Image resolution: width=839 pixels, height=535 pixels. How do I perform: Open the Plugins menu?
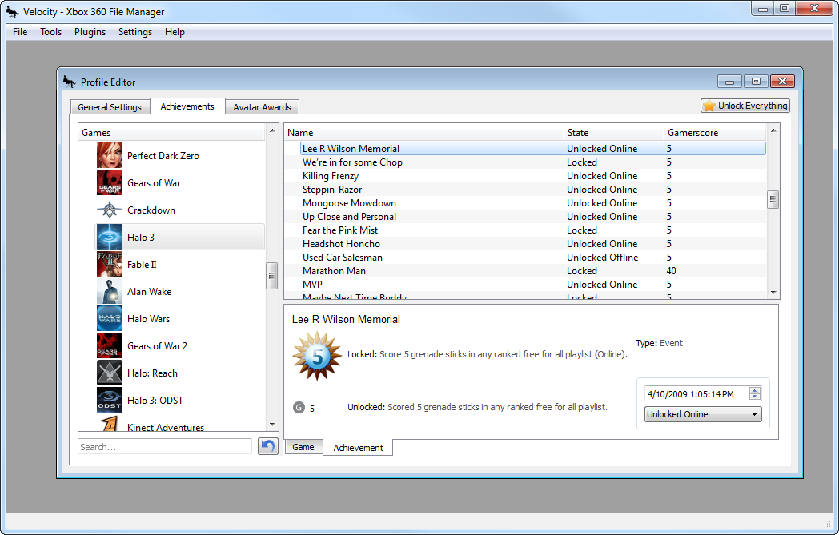90,32
